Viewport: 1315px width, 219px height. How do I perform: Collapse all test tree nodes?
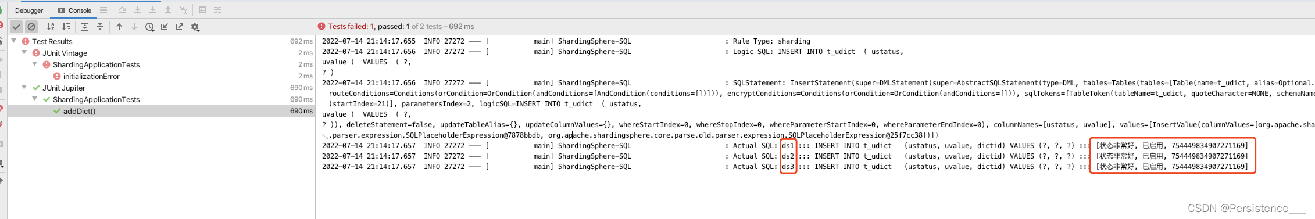(100, 27)
